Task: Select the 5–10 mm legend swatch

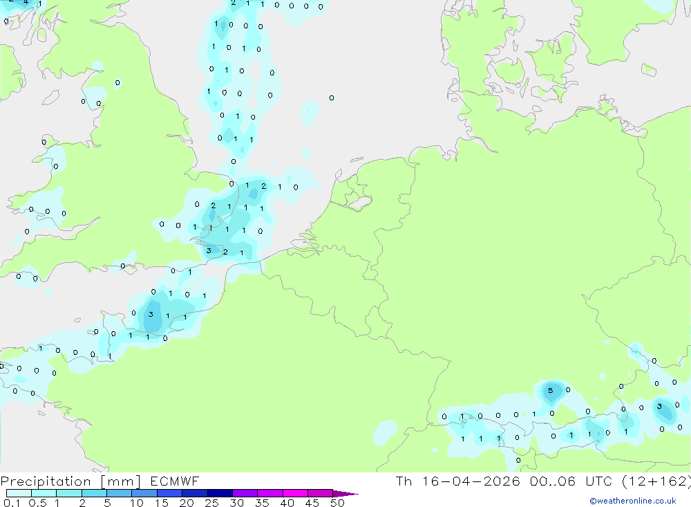Action: pyautogui.click(x=120, y=493)
